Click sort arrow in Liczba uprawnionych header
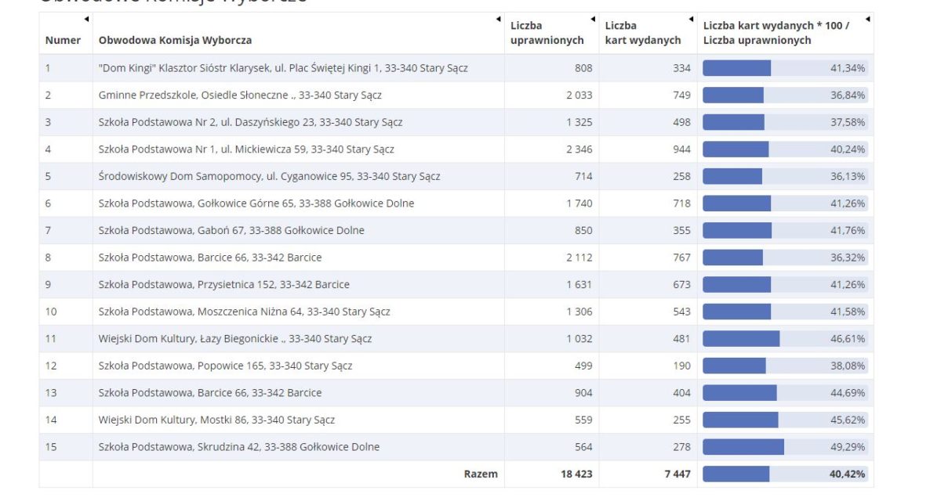Viewport: 941px width, 501px height. tap(593, 20)
